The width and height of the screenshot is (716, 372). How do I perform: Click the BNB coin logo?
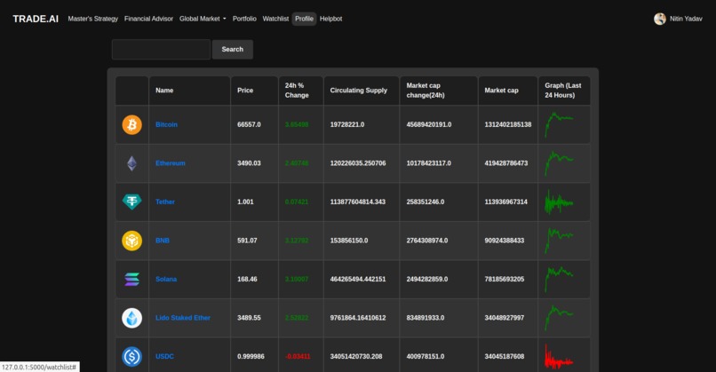click(132, 241)
